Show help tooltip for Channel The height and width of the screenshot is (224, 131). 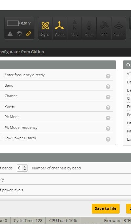click(x=108, y=97)
